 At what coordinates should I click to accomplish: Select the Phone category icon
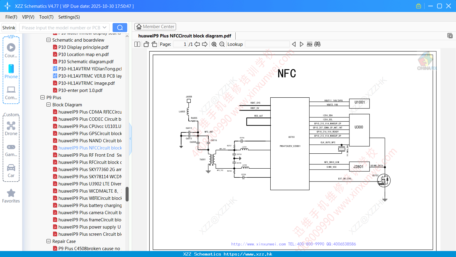coord(11,71)
